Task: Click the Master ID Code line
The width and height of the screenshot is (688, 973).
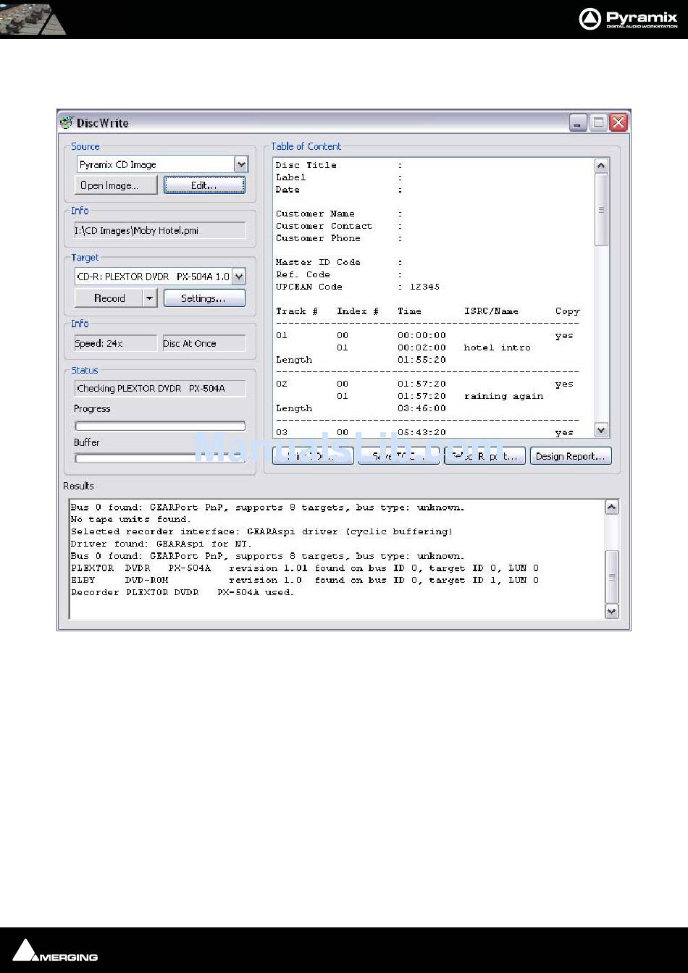Action: click(x=339, y=262)
